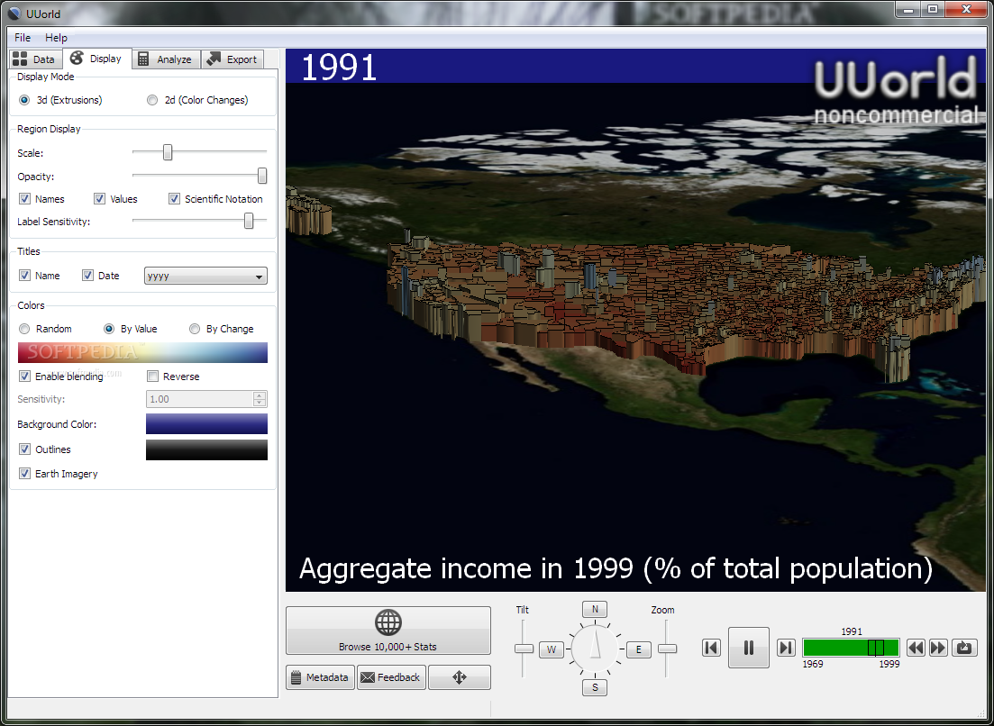Screen dimensions: 994x726
Task: Toggle the Values checkbox
Action: coord(99,199)
